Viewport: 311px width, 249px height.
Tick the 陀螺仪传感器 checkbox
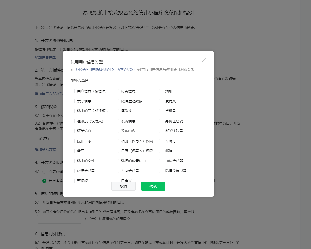coord(161,171)
